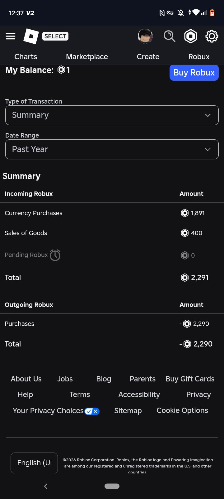Screen dimensions: 224x499
Task: Switch to the Marketplace tab
Action: click(87, 57)
